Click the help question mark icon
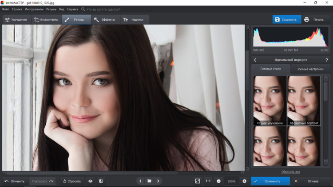Image resolution: width=333 pixels, height=187 pixels. tap(327, 60)
